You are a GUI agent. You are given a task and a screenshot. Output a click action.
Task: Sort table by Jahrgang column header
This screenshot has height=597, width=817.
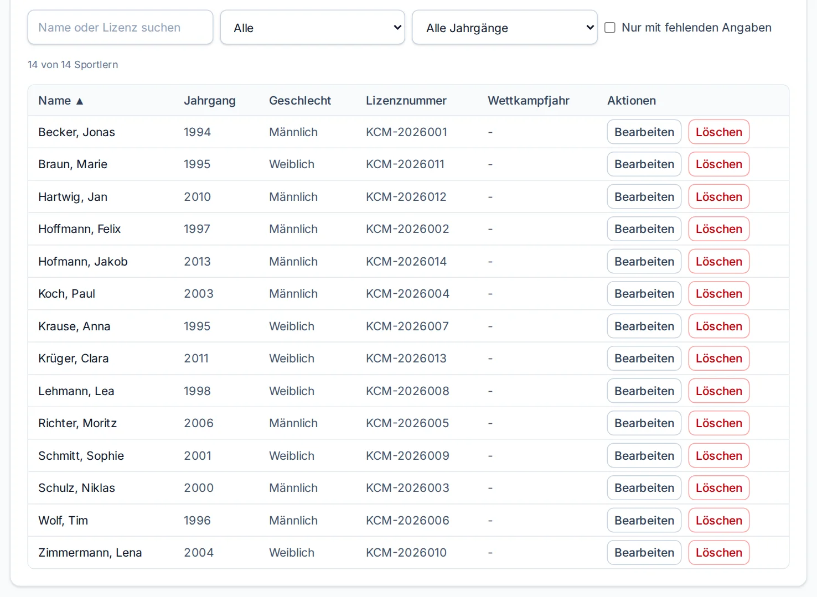click(210, 101)
